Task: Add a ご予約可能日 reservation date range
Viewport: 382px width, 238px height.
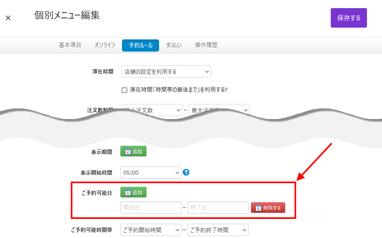Action: click(133, 192)
